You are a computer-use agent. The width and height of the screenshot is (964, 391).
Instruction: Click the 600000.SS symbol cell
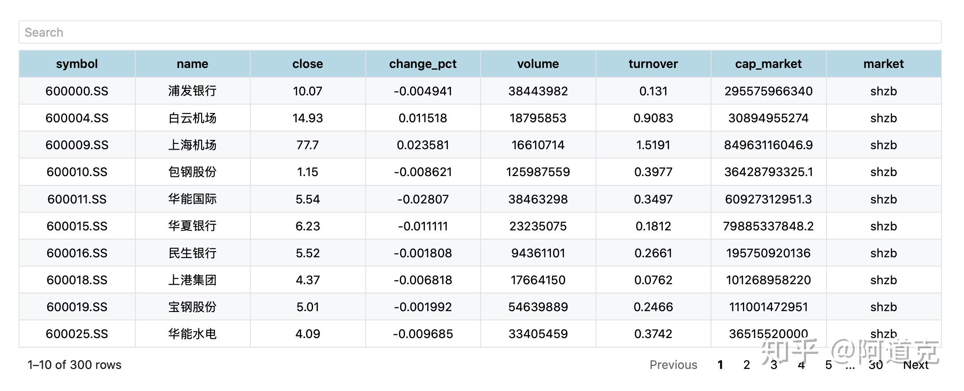77,91
